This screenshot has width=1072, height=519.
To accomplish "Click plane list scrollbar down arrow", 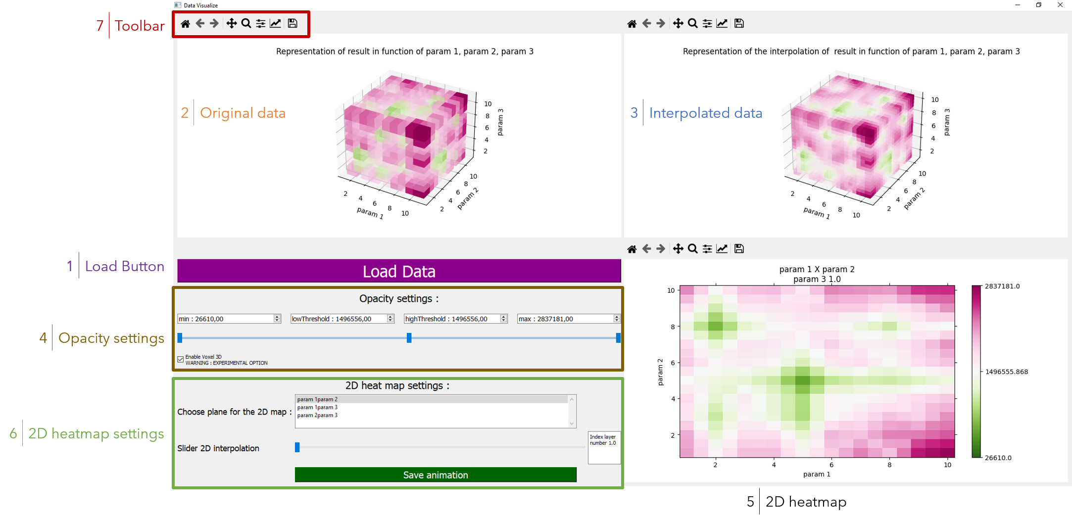I will pos(572,424).
